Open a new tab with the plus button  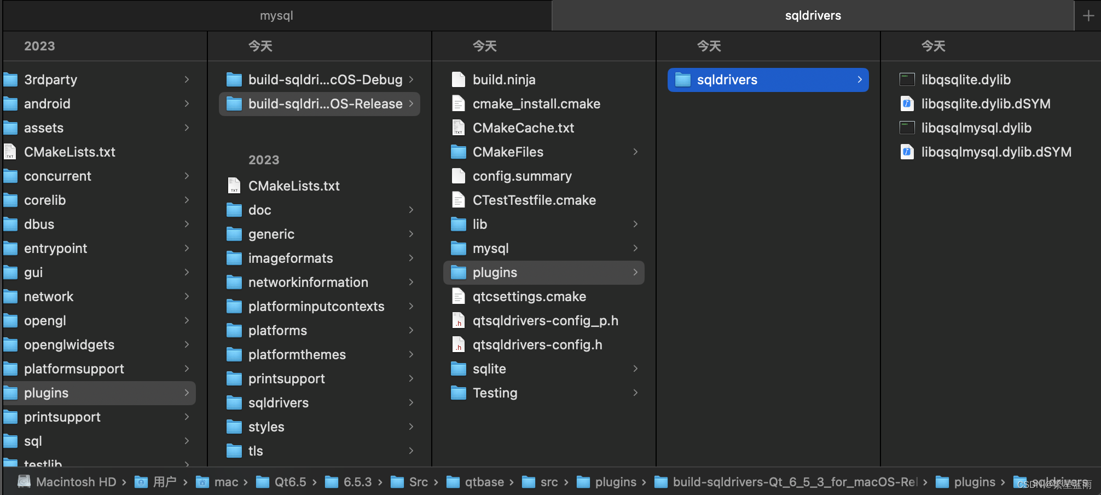1088,15
